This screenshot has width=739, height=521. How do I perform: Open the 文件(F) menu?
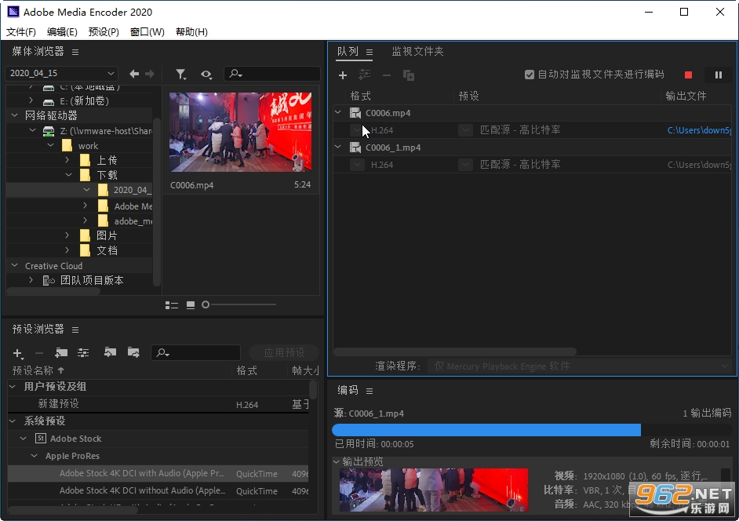21,32
